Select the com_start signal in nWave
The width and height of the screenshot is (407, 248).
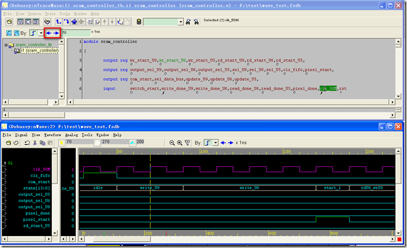pos(39,182)
